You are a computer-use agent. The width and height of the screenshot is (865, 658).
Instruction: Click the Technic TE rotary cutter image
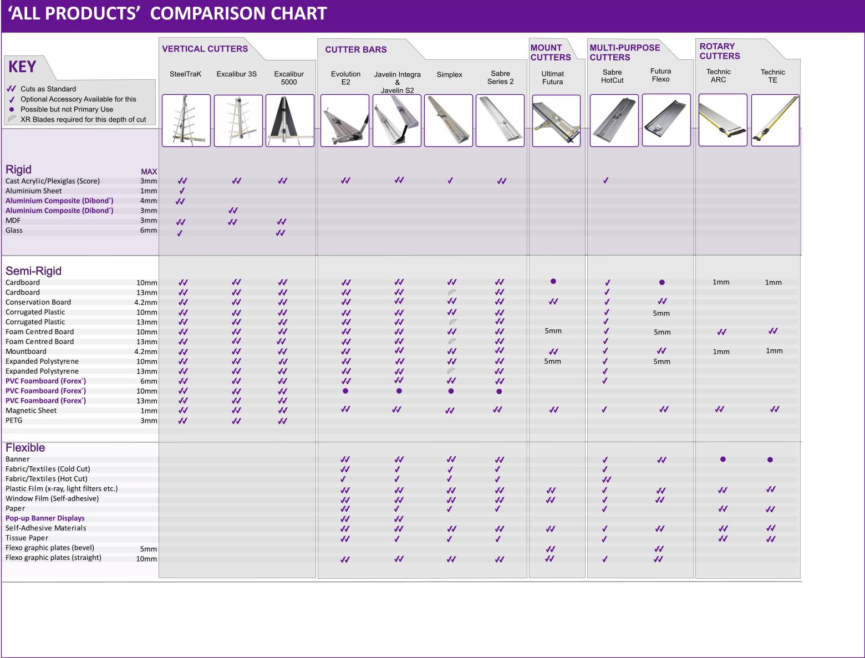775,120
